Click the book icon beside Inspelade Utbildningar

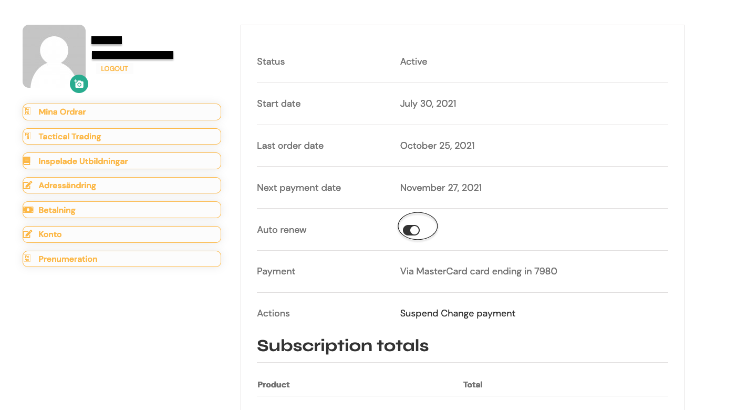[27, 161]
